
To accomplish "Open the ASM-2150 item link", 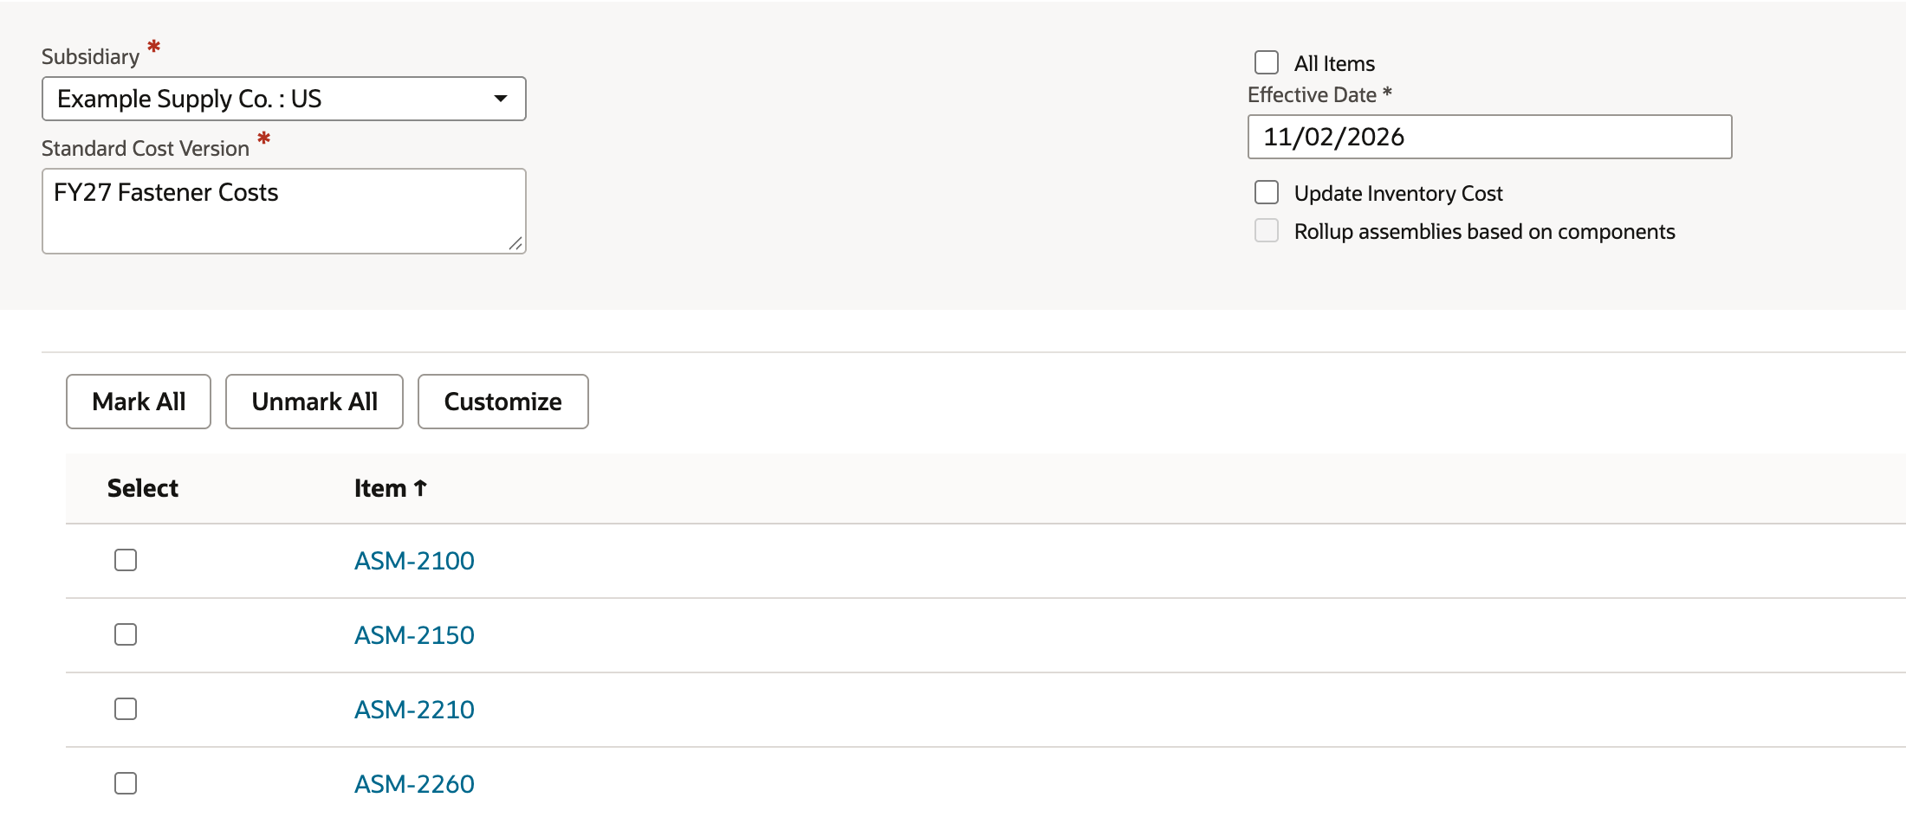I will (x=414, y=635).
